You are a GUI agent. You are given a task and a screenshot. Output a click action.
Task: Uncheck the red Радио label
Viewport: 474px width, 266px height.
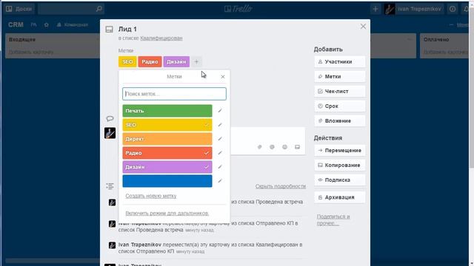coord(167,153)
